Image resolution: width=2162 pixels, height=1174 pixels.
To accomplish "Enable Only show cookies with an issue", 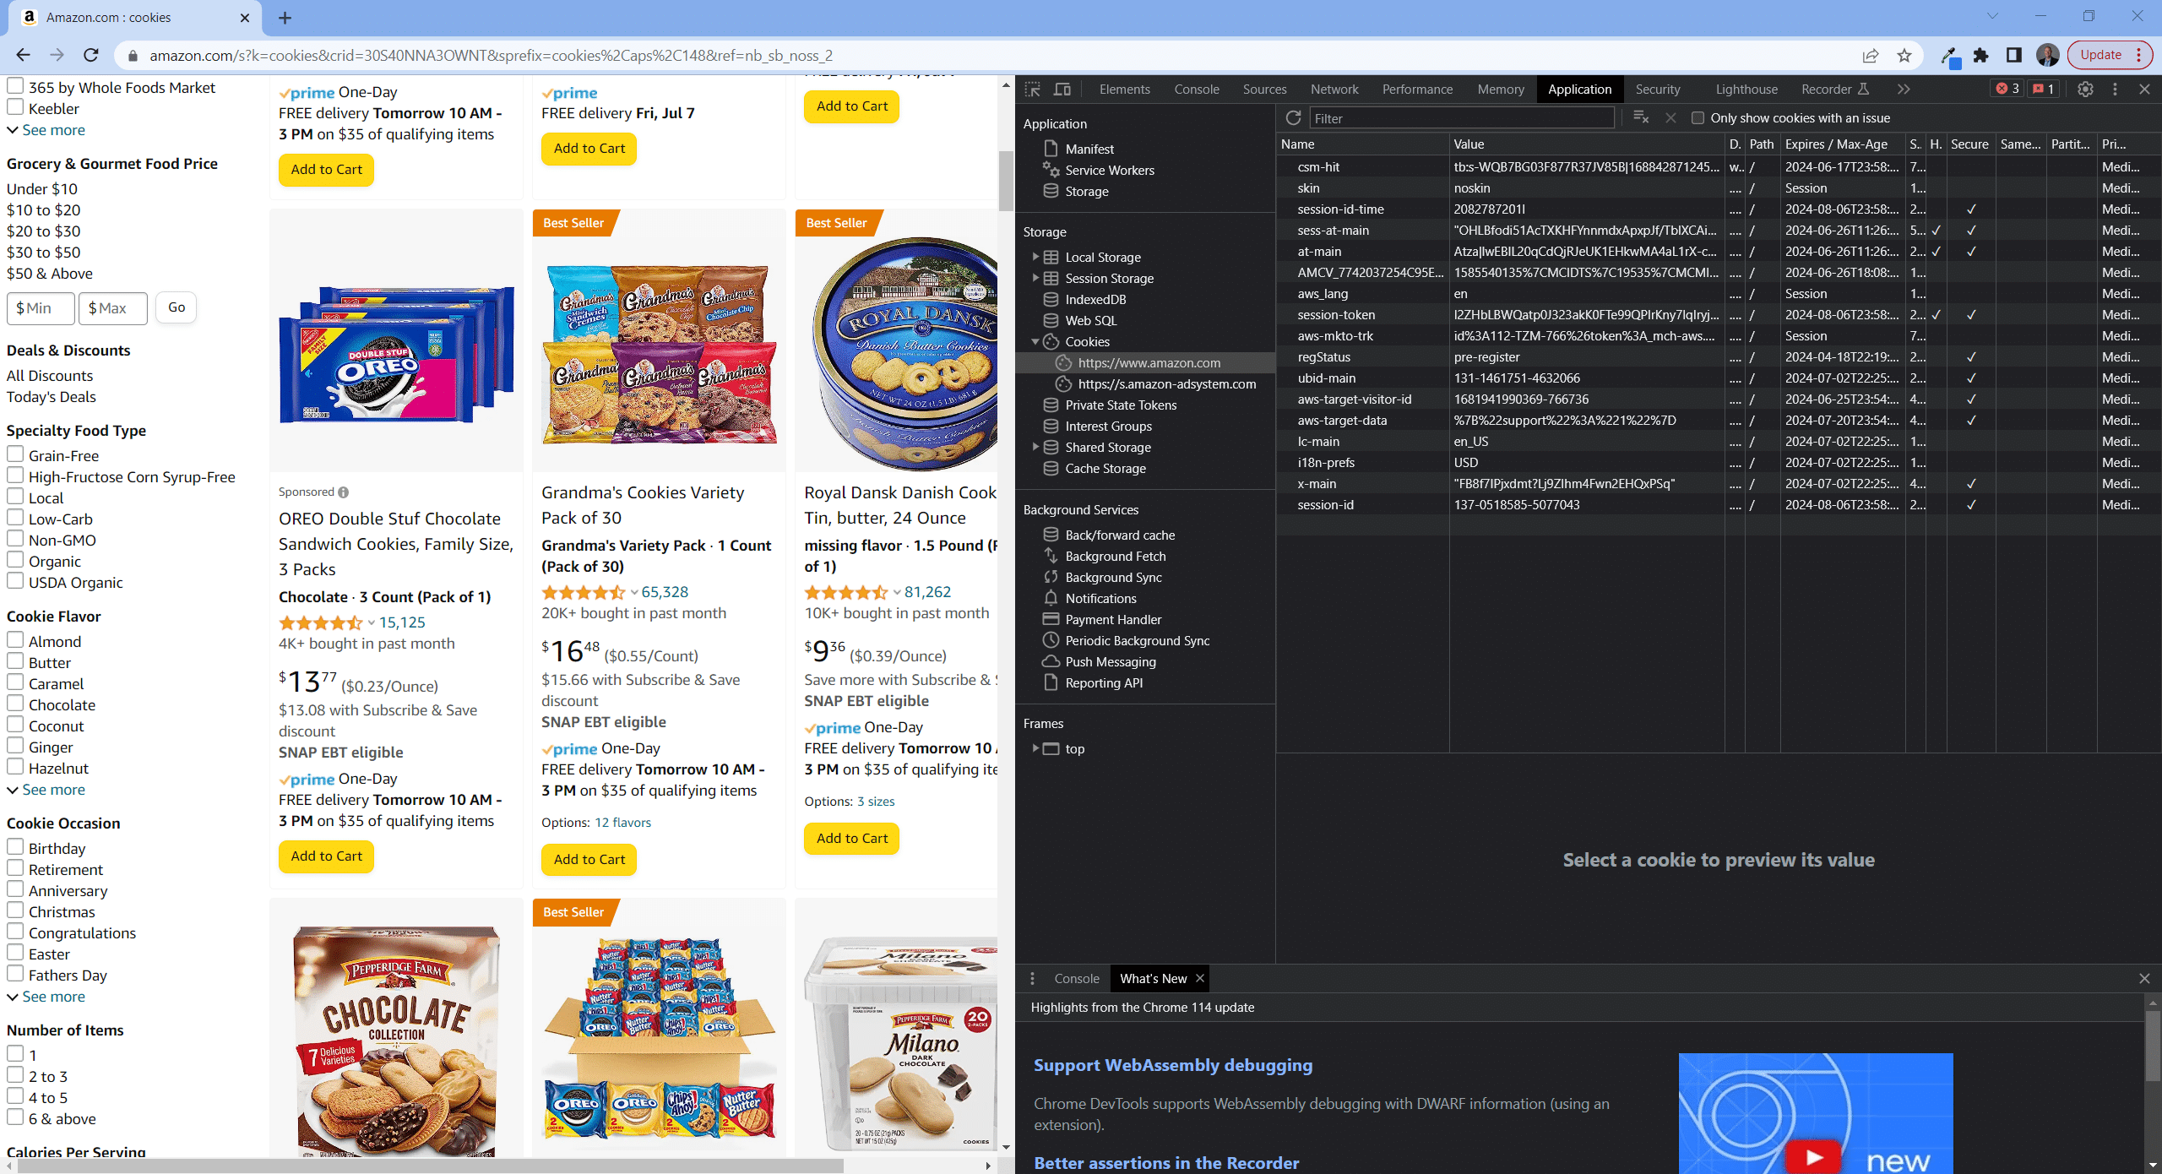I will [1698, 118].
